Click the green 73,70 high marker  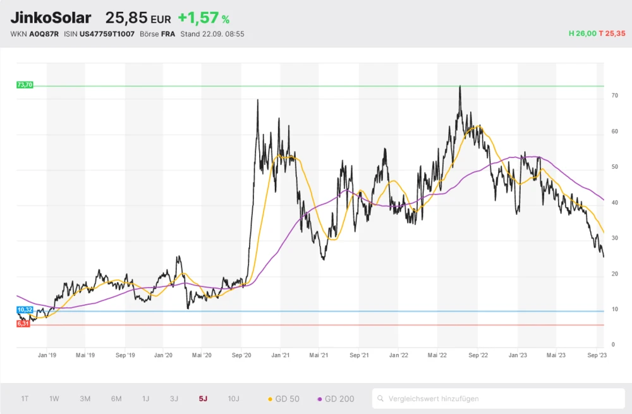pyautogui.click(x=25, y=85)
